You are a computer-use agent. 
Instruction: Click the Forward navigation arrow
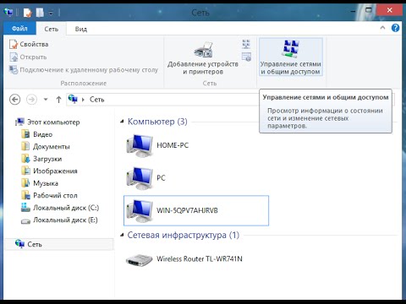point(31,100)
